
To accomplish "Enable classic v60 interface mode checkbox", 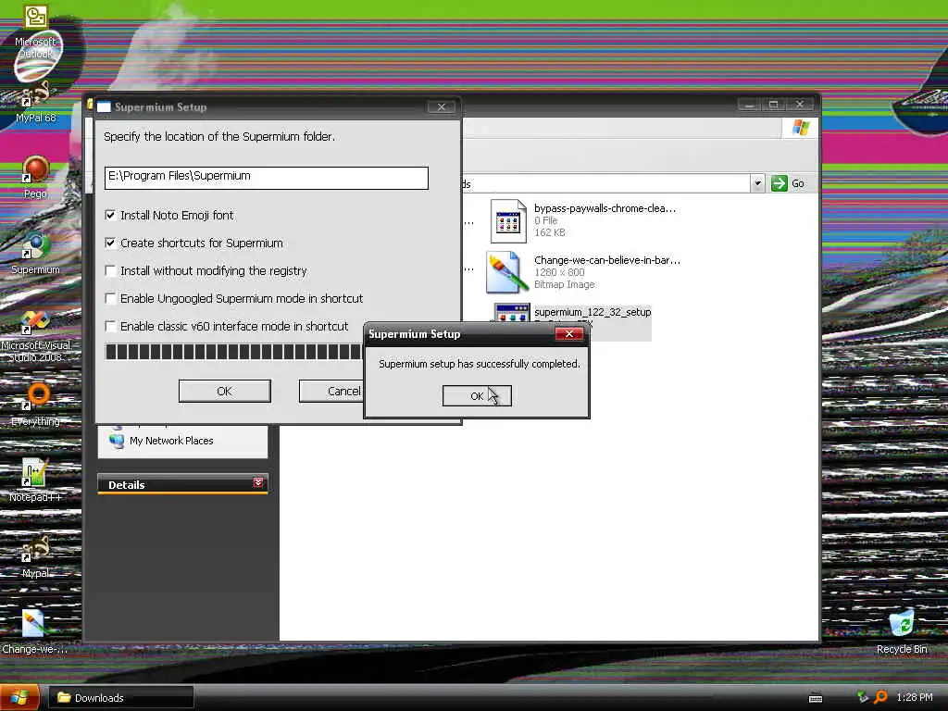I will tap(110, 327).
